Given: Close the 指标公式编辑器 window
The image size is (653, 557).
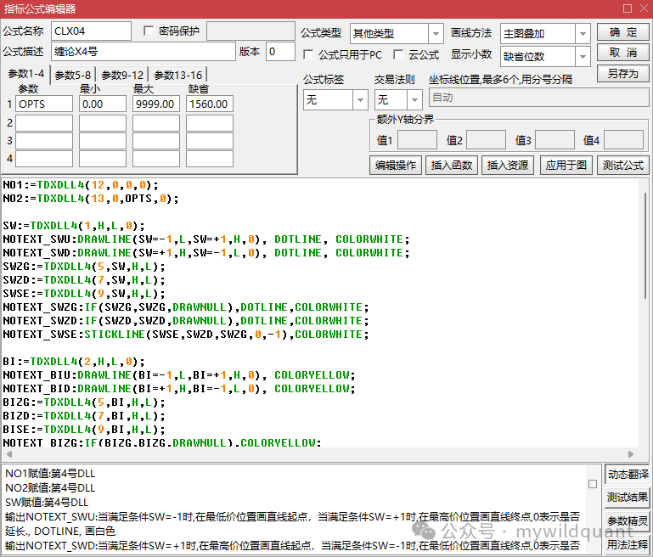Looking at the screenshot, I should click(644, 8).
